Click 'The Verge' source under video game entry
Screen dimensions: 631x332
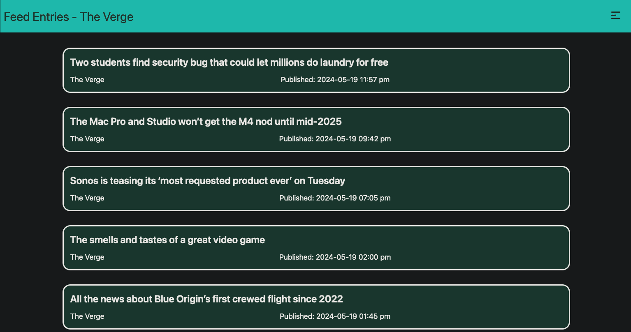87,257
